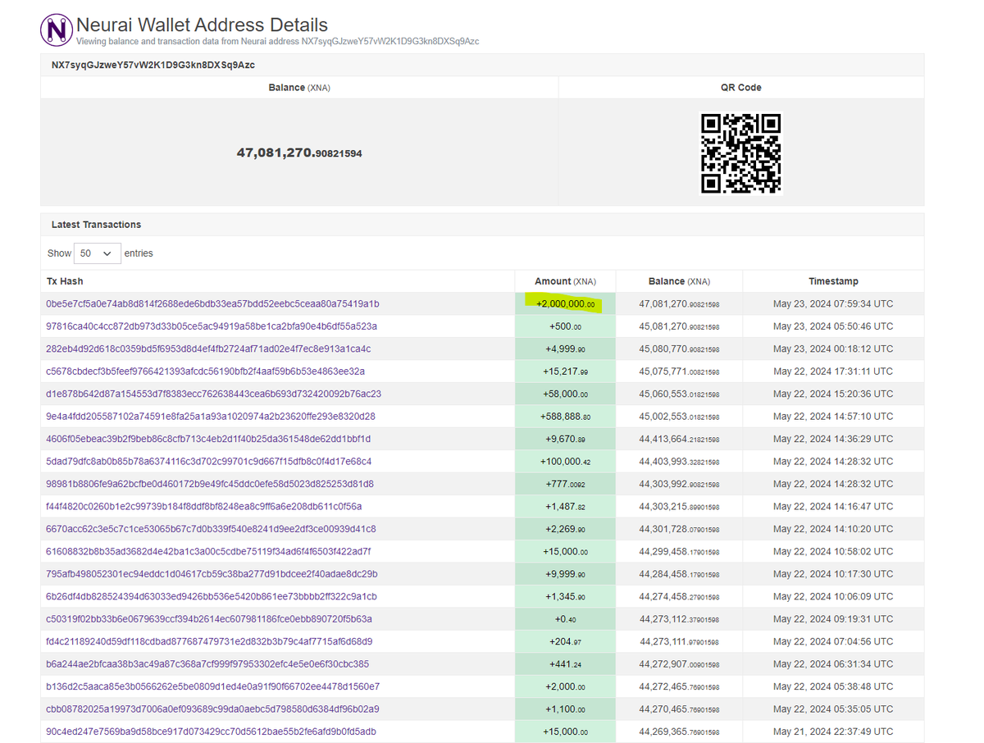Sort by Timestamp column header
The height and width of the screenshot is (743, 984).
833,281
